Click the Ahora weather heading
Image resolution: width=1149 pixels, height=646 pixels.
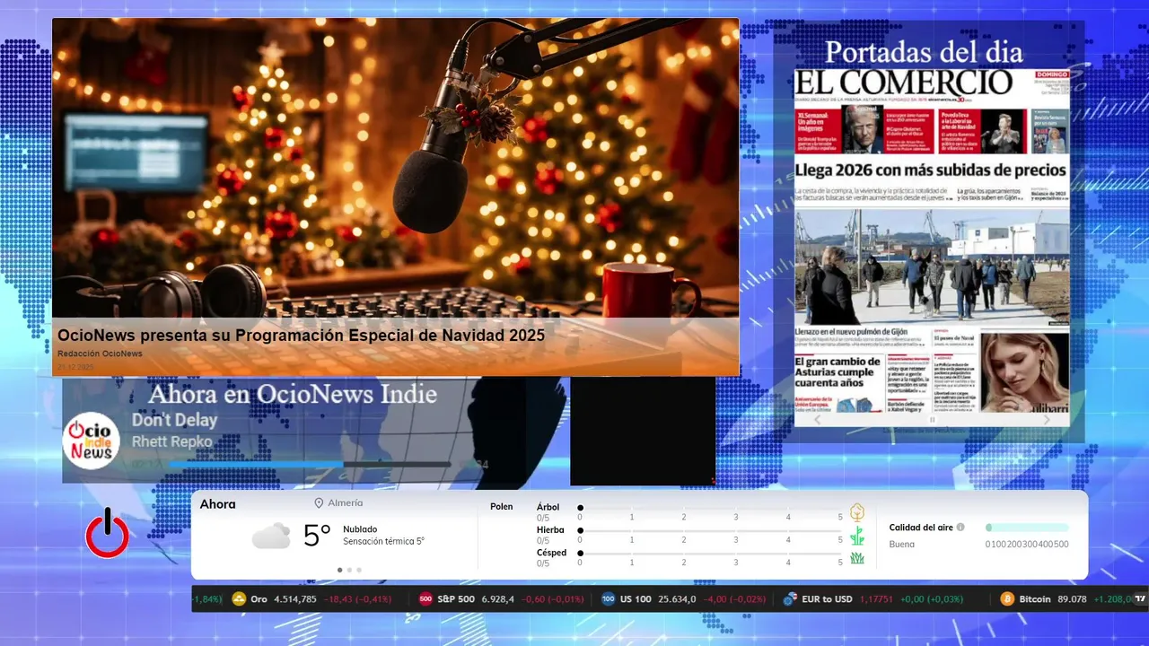[217, 504]
